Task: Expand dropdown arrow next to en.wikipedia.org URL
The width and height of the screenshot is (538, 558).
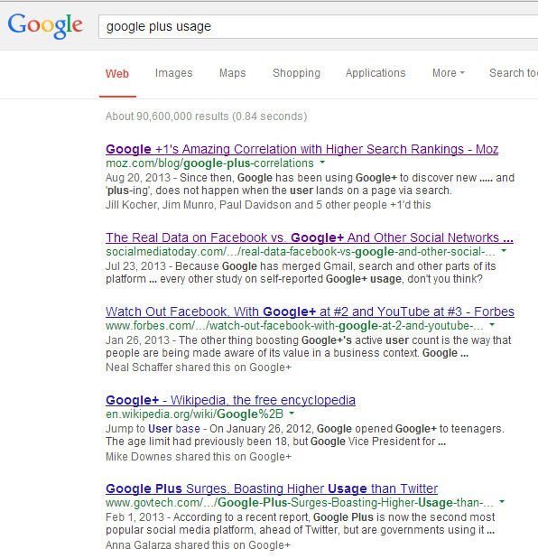Action: point(292,414)
